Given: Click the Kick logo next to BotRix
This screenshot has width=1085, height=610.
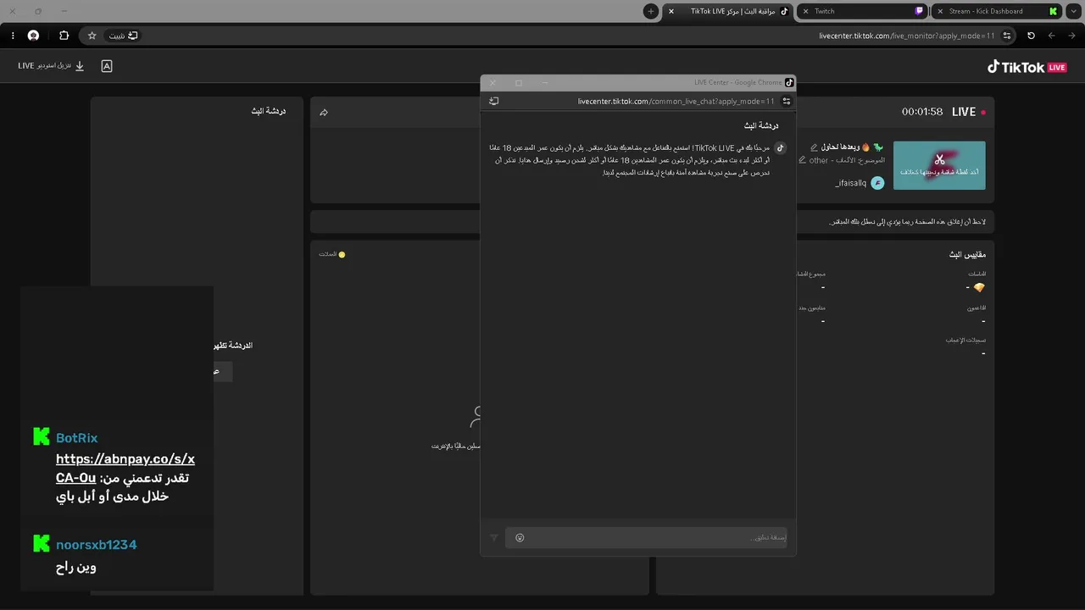Looking at the screenshot, I should tap(42, 437).
